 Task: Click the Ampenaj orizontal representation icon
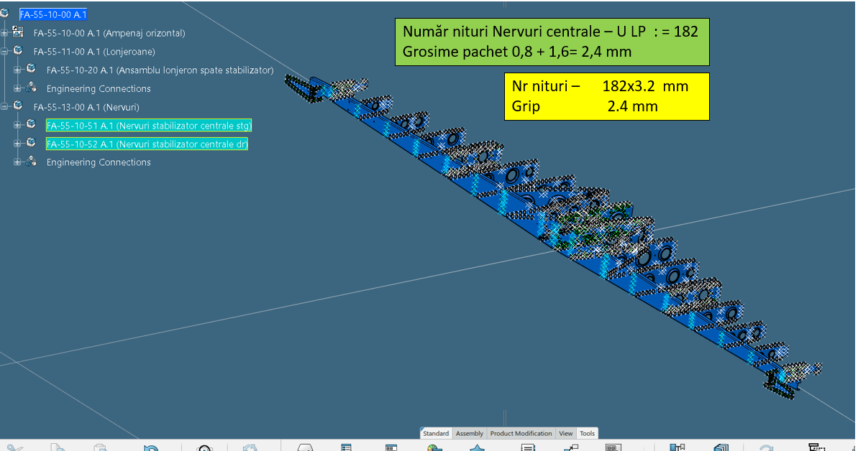coord(19,32)
